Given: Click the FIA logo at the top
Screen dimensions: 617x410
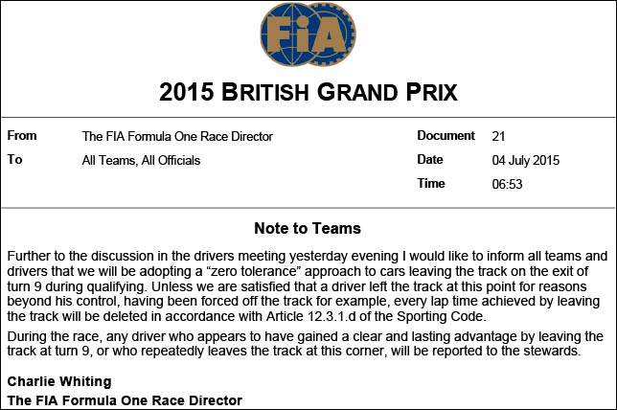Looking at the screenshot, I should coord(308,37).
